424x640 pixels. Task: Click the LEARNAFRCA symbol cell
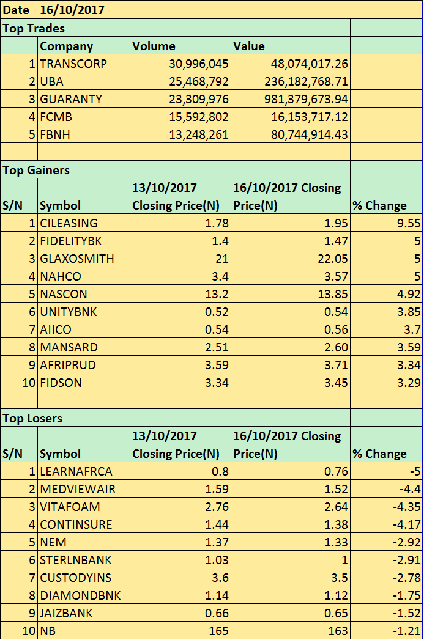[84, 471]
